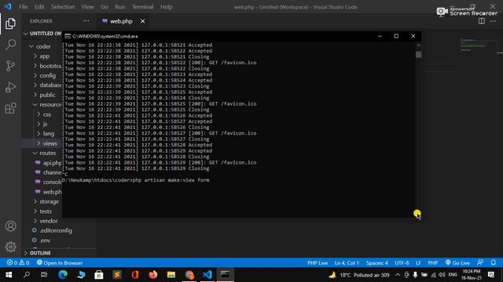Change indentation via Spaces: 4
The width and height of the screenshot is (503, 282).
point(376,263)
